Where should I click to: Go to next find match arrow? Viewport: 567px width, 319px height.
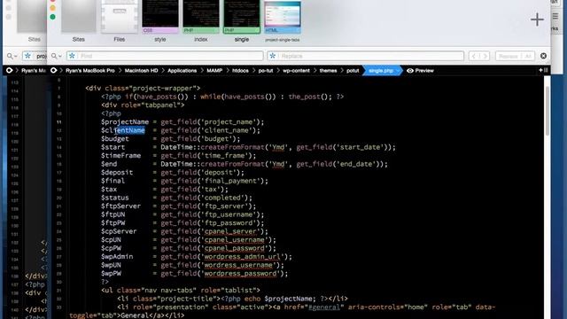pos(485,56)
